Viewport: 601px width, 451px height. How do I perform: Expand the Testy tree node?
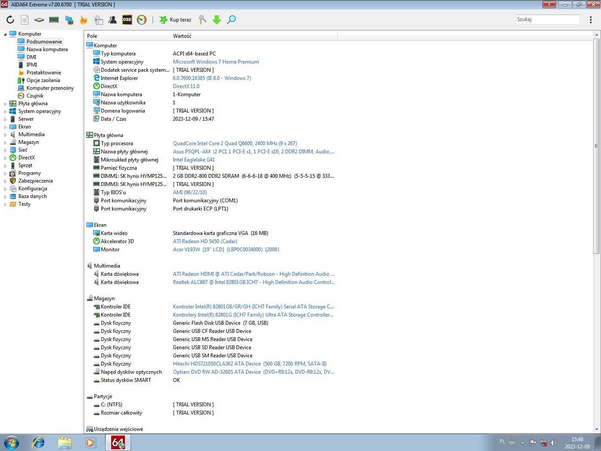5,204
